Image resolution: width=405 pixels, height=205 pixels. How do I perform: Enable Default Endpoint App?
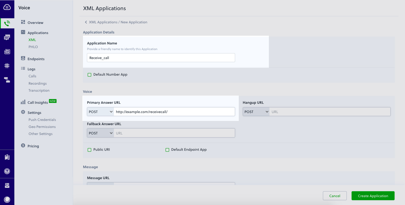[167, 150]
